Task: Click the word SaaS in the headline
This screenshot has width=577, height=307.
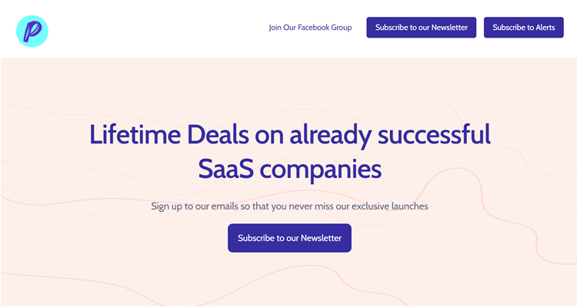Action: pos(226,169)
